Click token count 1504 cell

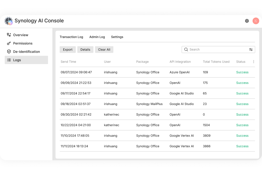click(206, 125)
